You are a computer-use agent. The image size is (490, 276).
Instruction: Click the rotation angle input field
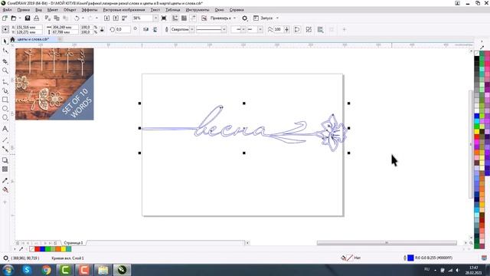tap(122, 29)
